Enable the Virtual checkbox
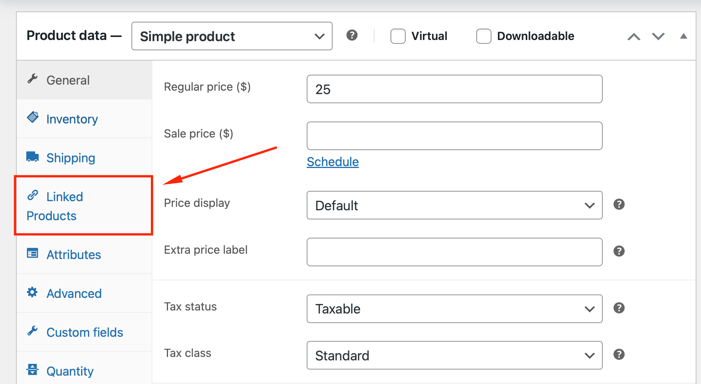Screen dimensions: 701x384 [x=398, y=36]
